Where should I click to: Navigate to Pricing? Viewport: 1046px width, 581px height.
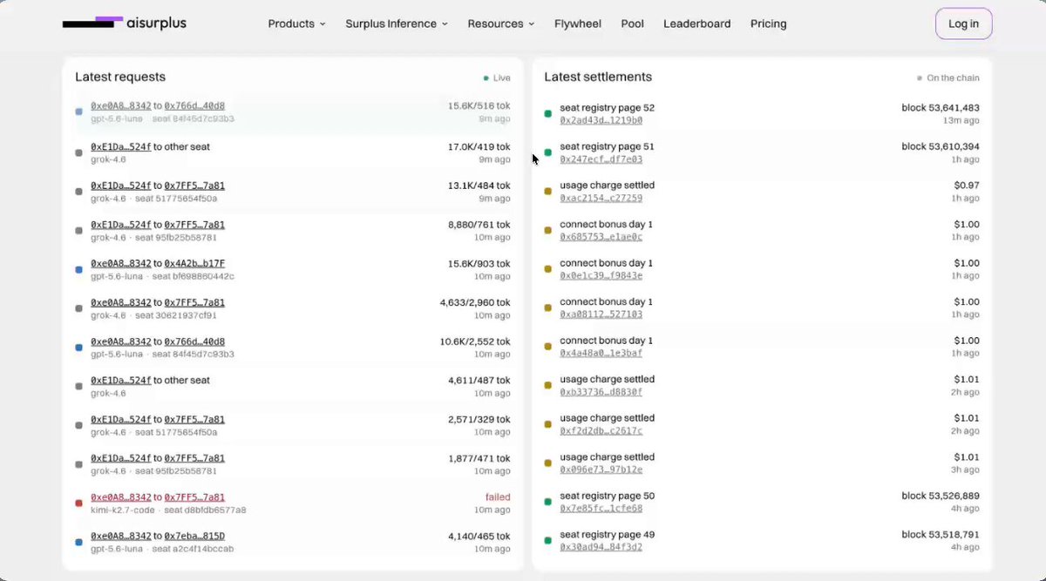(x=768, y=24)
